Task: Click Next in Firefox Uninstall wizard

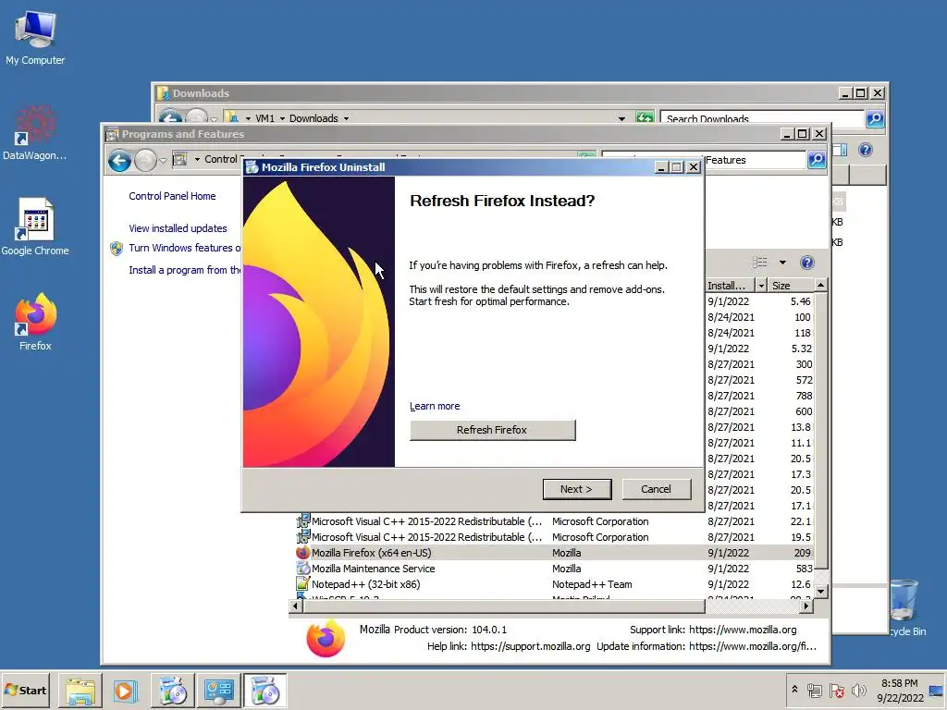Action: coord(577,489)
